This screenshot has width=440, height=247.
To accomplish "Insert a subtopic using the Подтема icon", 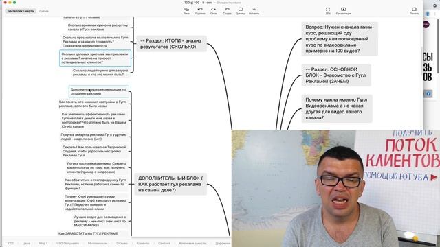I will [200, 11].
